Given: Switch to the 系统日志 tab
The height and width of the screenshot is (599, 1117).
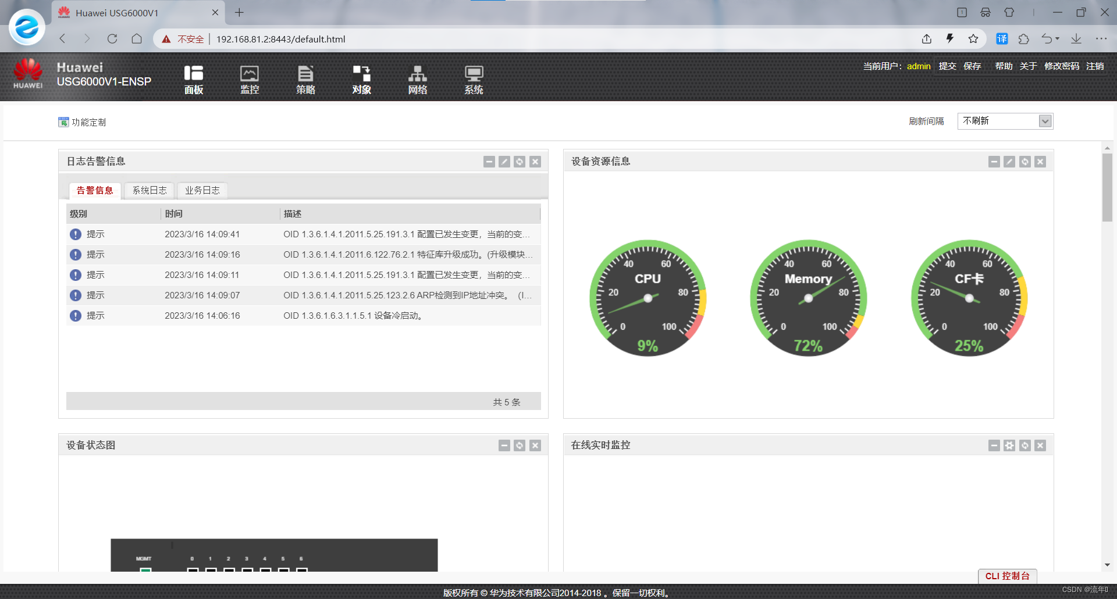Looking at the screenshot, I should [x=150, y=191].
